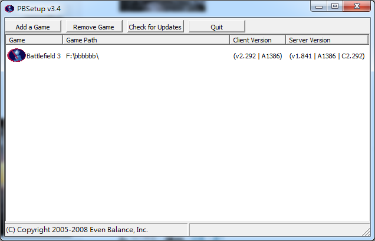This screenshot has width=375, height=241.
Task: Close the PBSetup window
Action: (x=357, y=6)
